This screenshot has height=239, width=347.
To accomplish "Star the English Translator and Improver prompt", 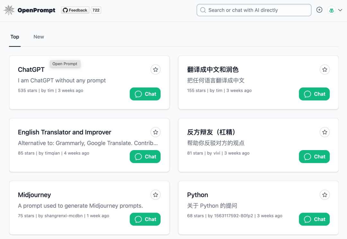I will click(x=156, y=132).
